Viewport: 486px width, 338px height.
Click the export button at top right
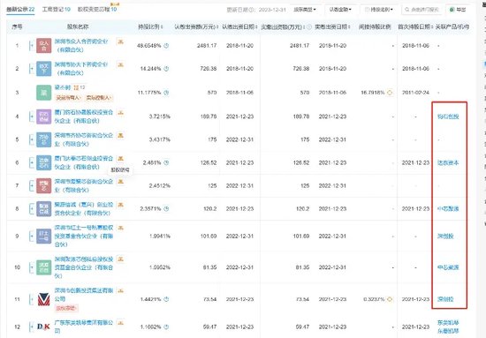tap(458, 10)
